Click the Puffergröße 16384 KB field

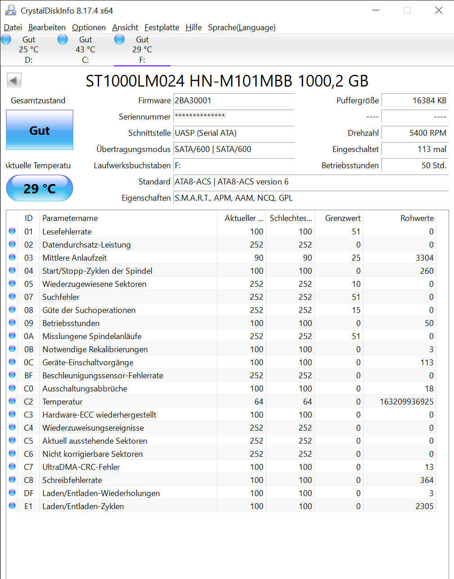pyautogui.click(x=415, y=101)
